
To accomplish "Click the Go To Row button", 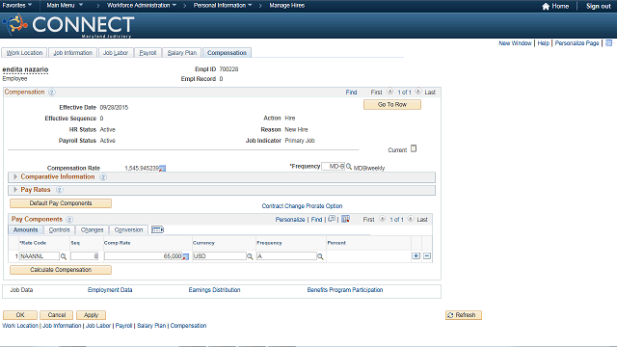I will (392, 105).
